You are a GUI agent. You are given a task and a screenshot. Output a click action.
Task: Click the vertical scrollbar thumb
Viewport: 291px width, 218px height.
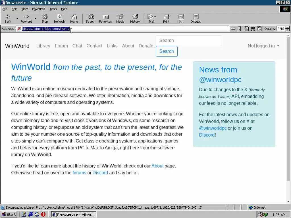pos(288,109)
